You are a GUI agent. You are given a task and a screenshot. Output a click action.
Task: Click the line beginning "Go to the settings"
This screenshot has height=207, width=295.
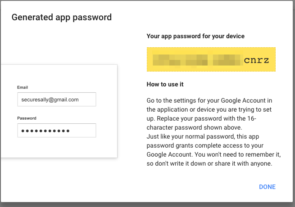coord(209,100)
